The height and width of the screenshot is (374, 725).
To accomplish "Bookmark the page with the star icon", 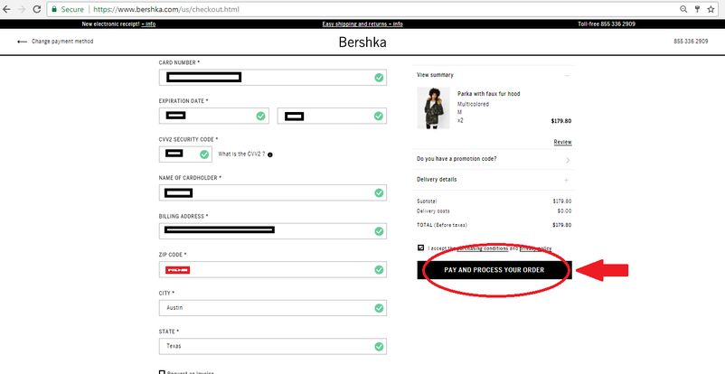I will 696,8.
